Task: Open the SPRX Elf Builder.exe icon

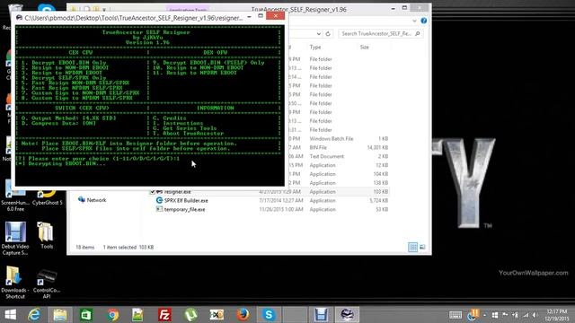Action: (159, 200)
